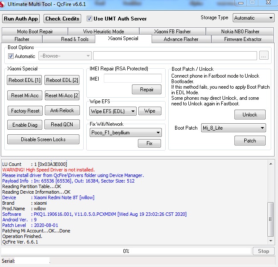Click the IMEI Repair button
The width and height of the screenshot is (278, 267).
[x=146, y=90]
